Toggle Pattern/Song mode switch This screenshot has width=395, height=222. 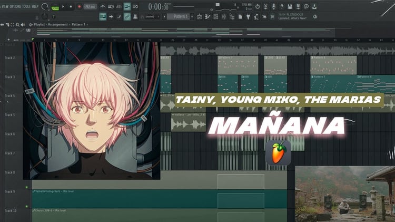[x=55, y=7]
